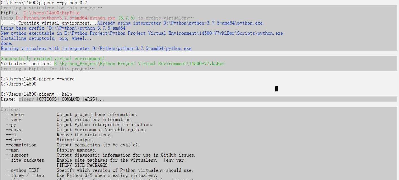Click 'Output project home information.' description
The width and height of the screenshot is (399, 180).
[97, 115]
